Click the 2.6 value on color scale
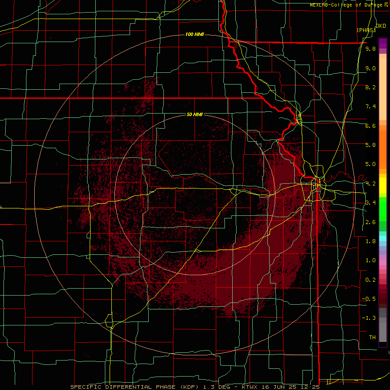This screenshot has width=390, height=390. coord(370,222)
